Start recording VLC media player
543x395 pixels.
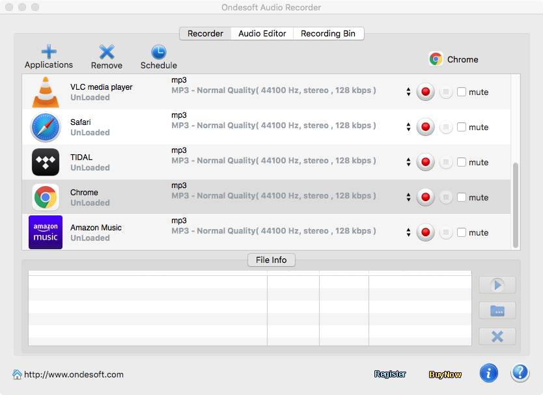pos(425,92)
